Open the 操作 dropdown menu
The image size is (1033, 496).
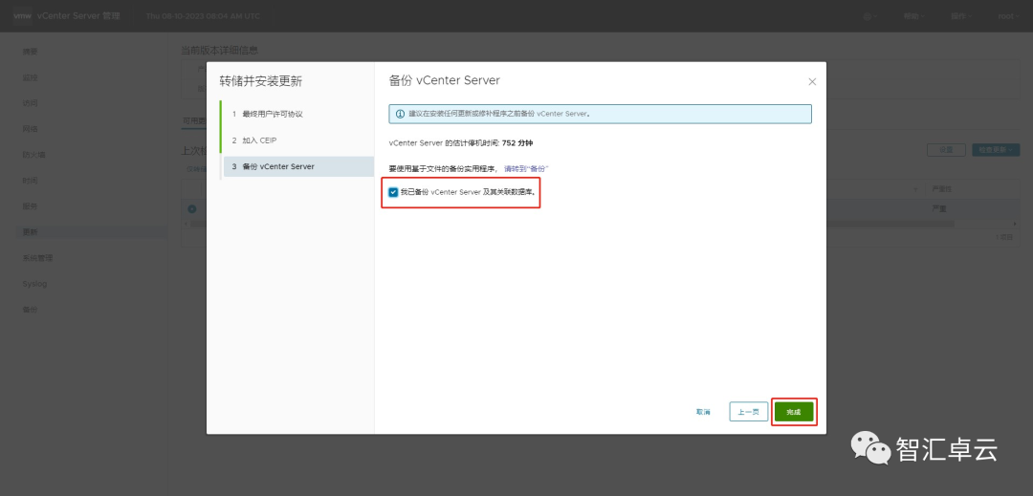[960, 16]
